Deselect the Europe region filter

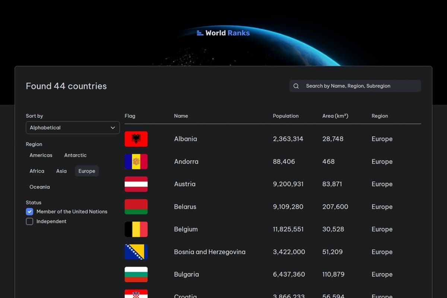87,171
